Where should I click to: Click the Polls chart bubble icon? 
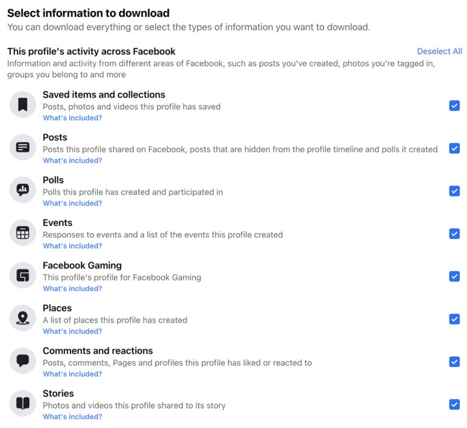[x=22, y=190]
